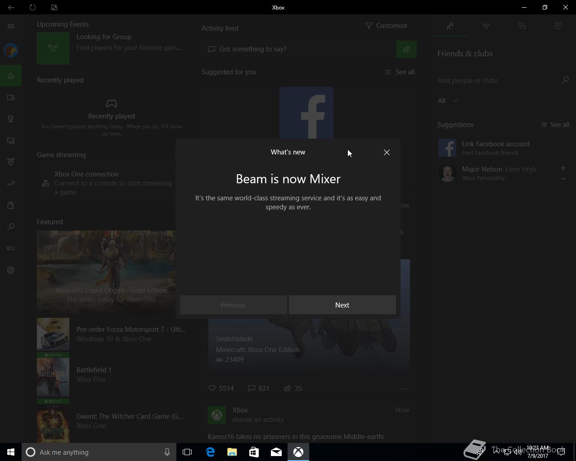
Task: See all suggested for you
Action: tap(400, 72)
